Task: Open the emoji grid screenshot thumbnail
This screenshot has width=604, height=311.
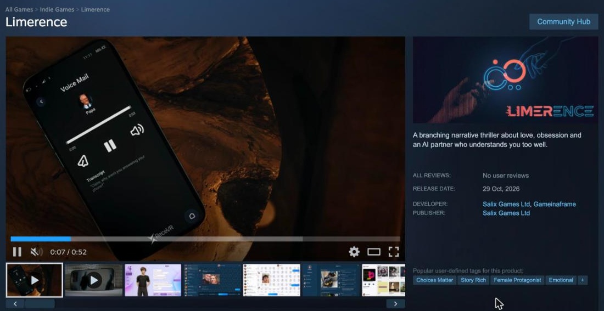Action: click(x=272, y=280)
